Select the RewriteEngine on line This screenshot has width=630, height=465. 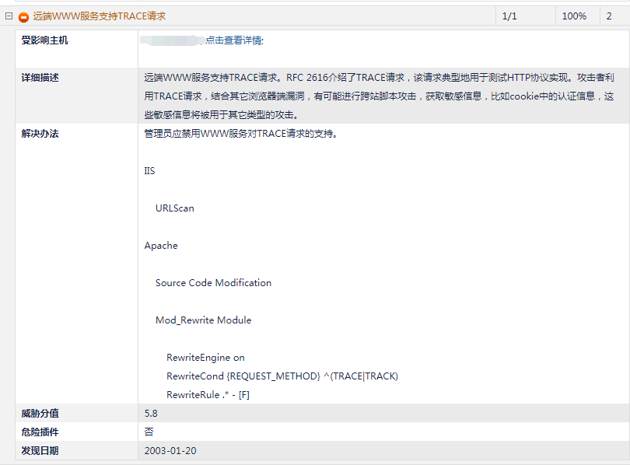tap(205, 357)
